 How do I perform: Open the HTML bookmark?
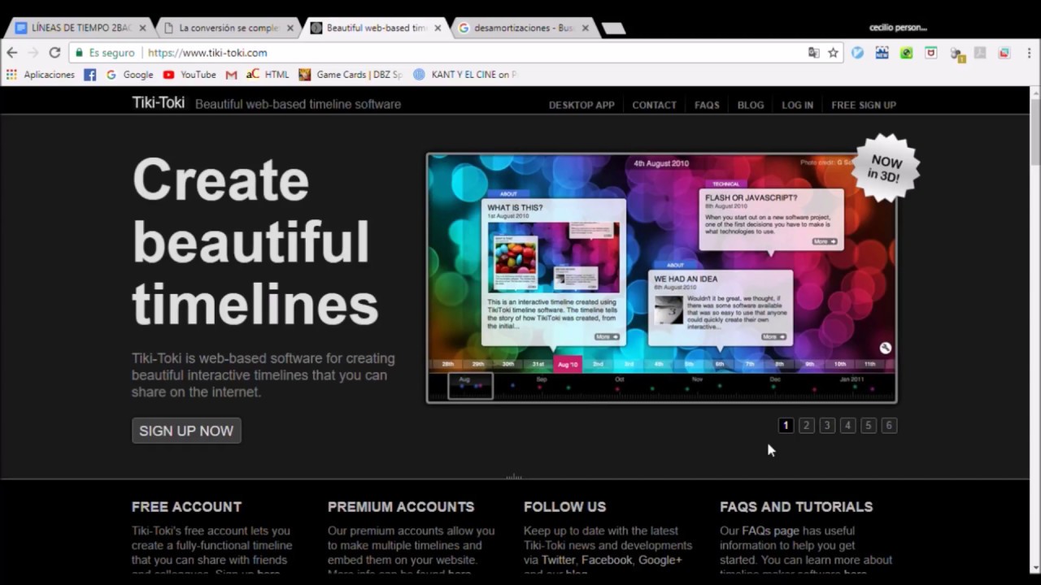coord(268,75)
